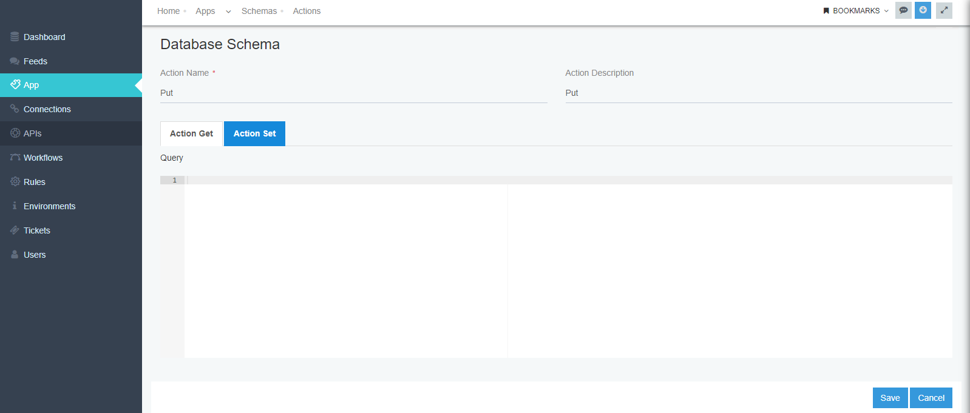Click the Users person icon
Screen dimensions: 970x413
click(x=15, y=254)
